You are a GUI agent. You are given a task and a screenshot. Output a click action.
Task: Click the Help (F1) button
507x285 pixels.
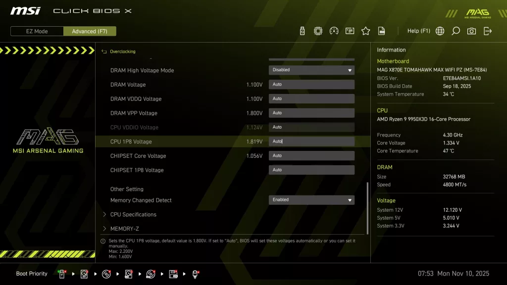pyautogui.click(x=419, y=31)
